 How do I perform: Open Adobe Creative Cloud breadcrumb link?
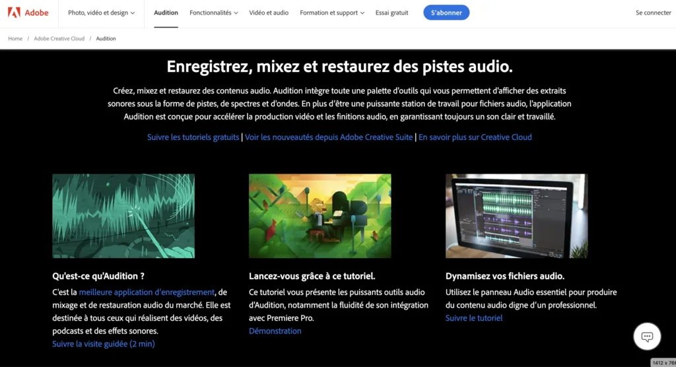(59, 38)
